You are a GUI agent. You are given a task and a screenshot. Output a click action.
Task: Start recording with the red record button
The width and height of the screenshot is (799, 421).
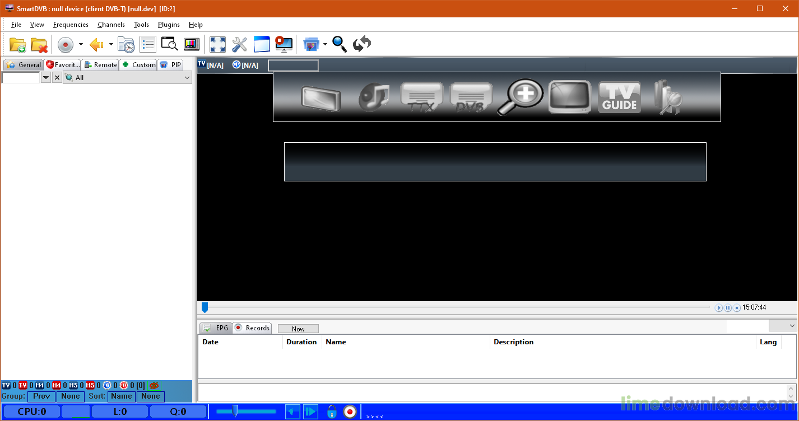(x=66, y=44)
